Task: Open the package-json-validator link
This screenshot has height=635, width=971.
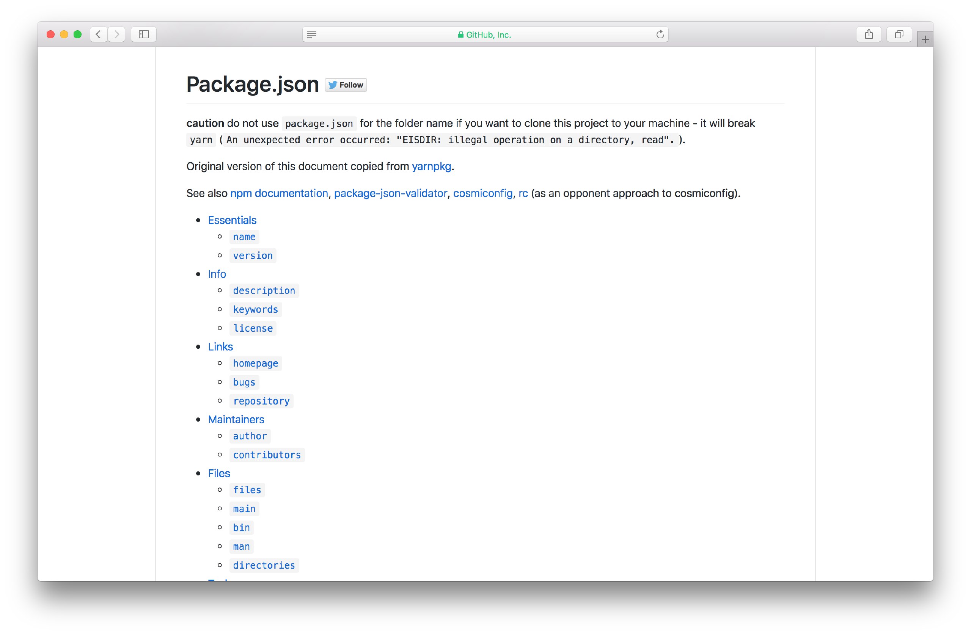Action: coord(390,193)
